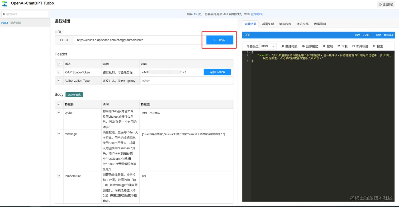The image size is (399, 207).
Task: Click the new tab icon (新开标签)
Action: click(x=354, y=46)
